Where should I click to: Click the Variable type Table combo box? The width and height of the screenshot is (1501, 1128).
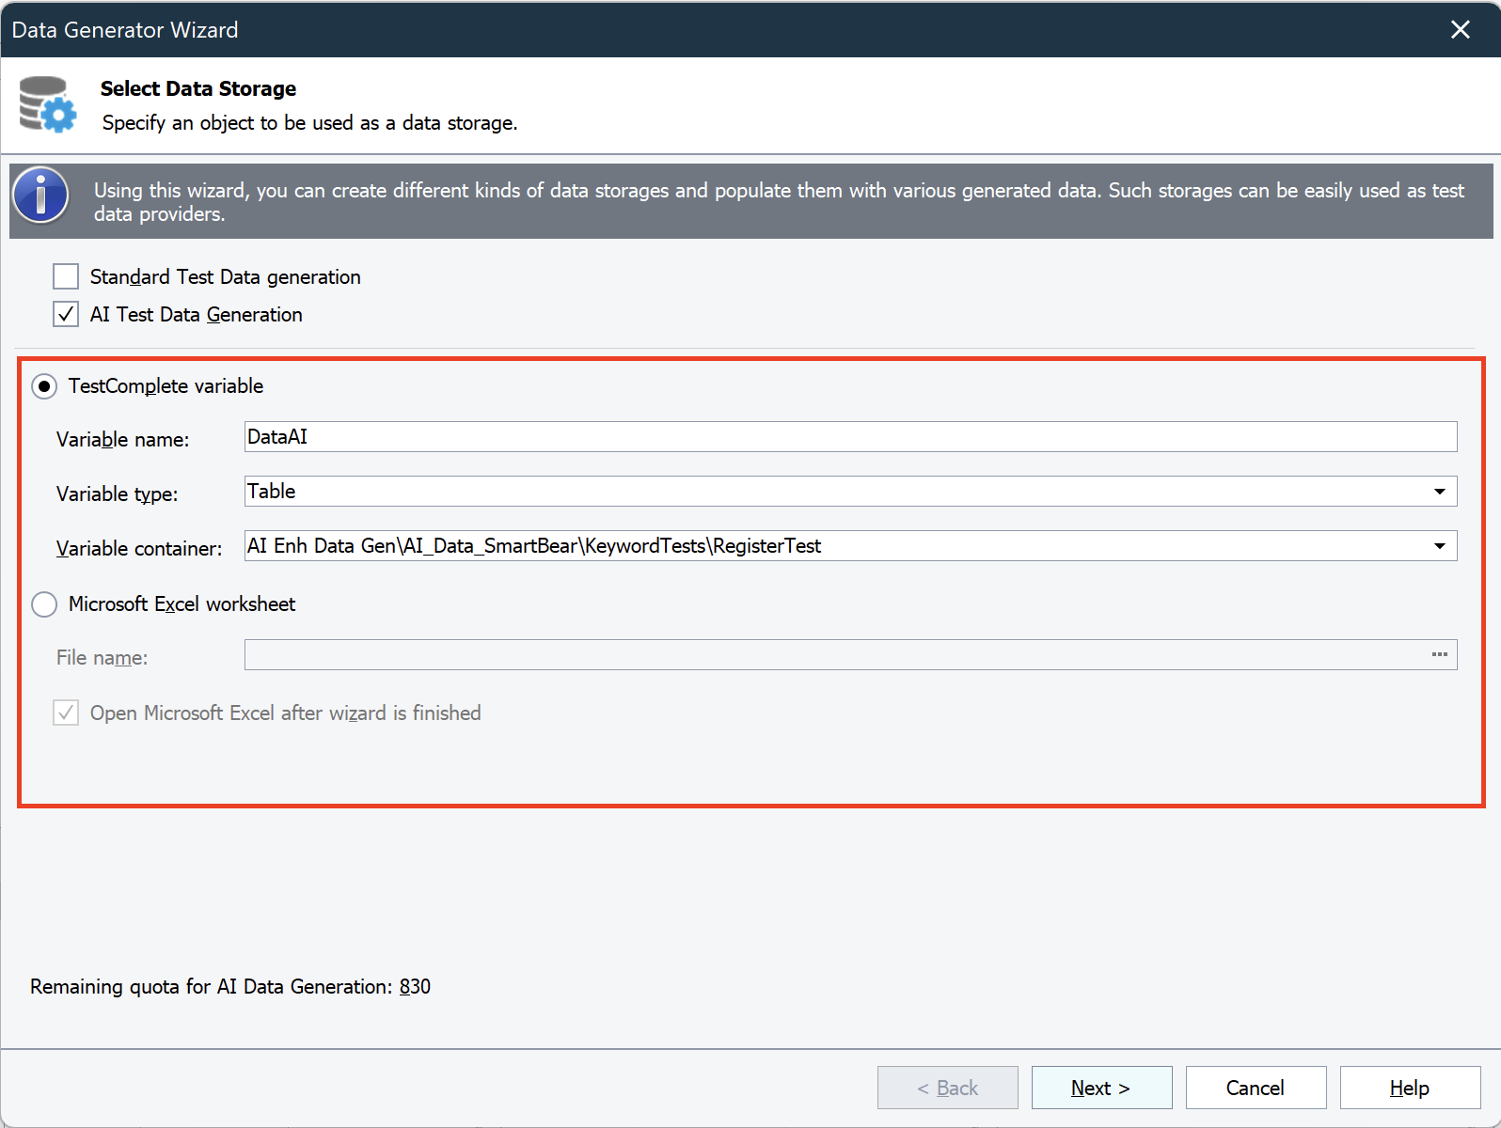(828, 492)
